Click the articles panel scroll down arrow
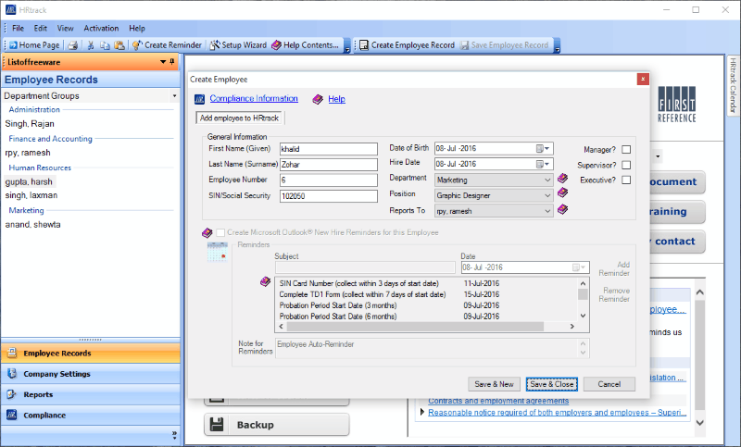 [x=700, y=423]
